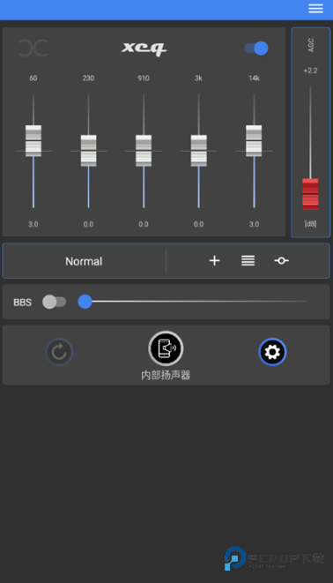Open settings with the gear icon
Viewport: 333px width, 583px height.
pyautogui.click(x=272, y=352)
